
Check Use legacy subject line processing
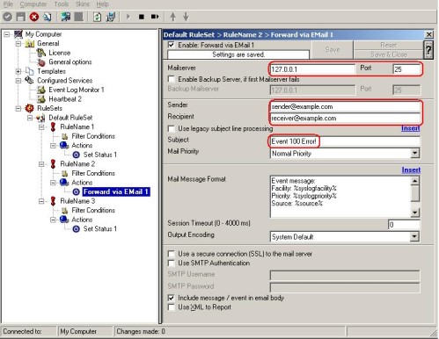(171, 128)
